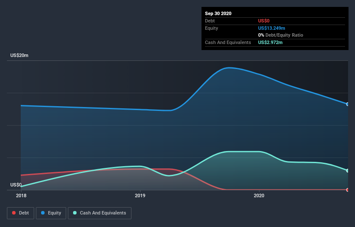The width and height of the screenshot is (355, 227).
Task: Click the 0% Debt/Equity Ratio text
Action: 281,35
